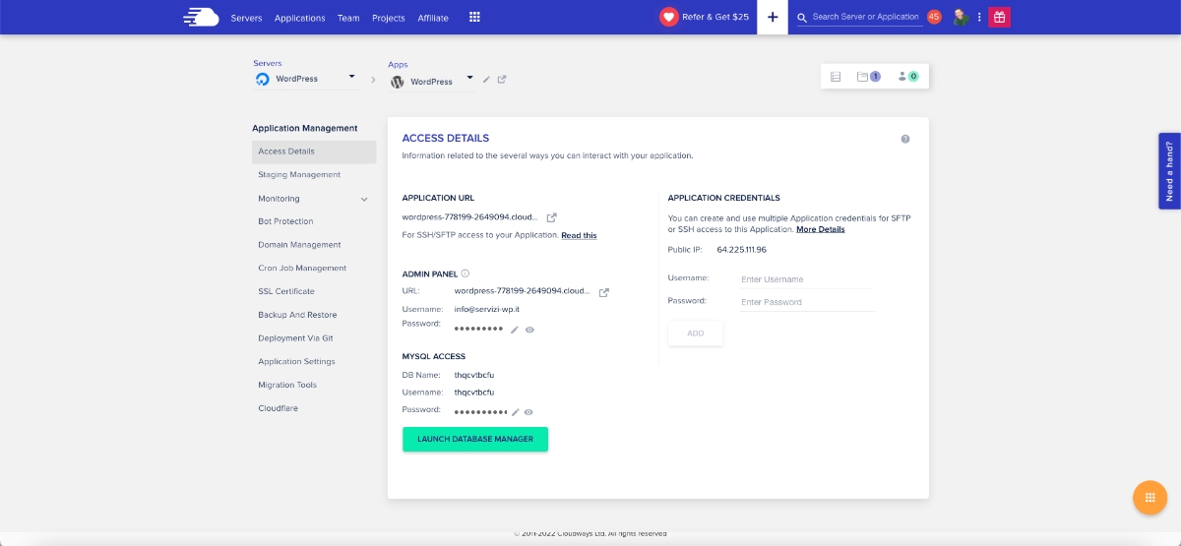Click the plus add button in navbar
The height and width of the screenshot is (546, 1181).
tap(772, 18)
